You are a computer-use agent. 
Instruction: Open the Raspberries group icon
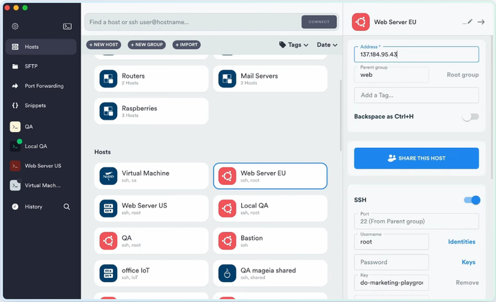coord(108,111)
